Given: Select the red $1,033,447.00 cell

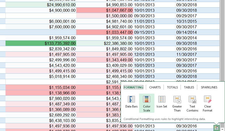Looking at the screenshot, I should tap(105, 32).
